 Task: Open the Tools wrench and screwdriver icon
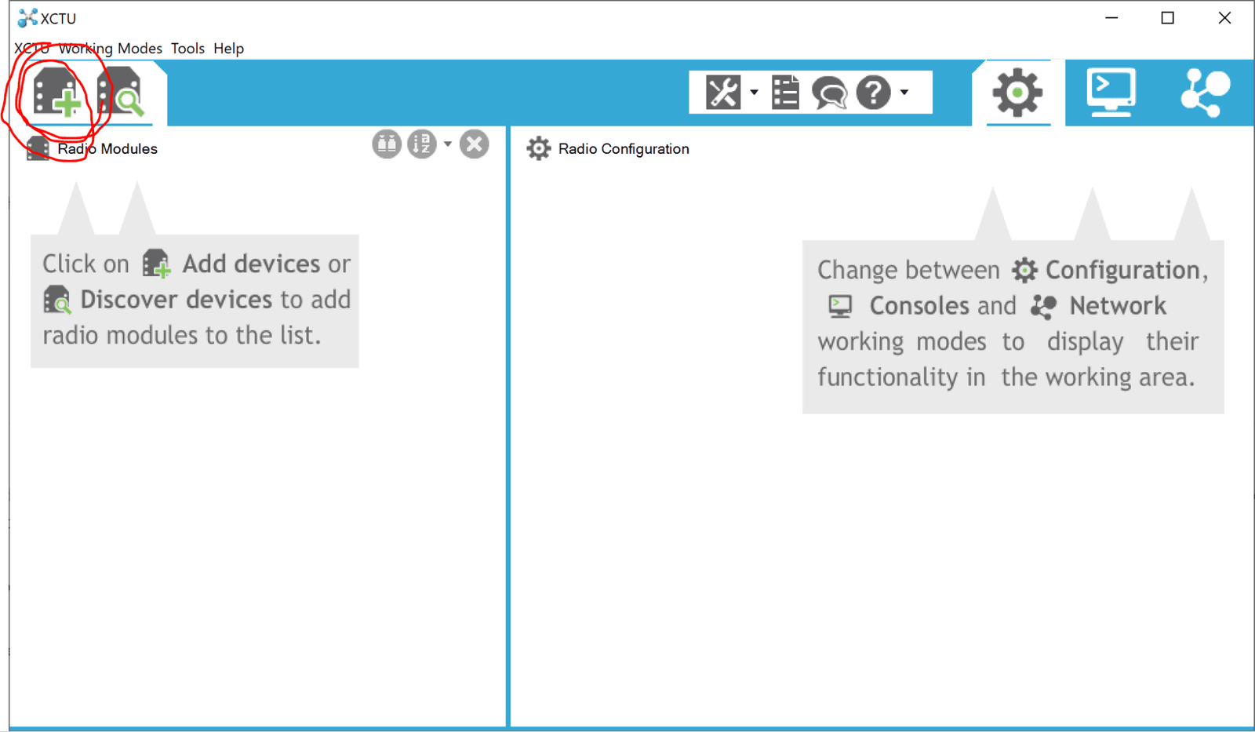(x=722, y=93)
